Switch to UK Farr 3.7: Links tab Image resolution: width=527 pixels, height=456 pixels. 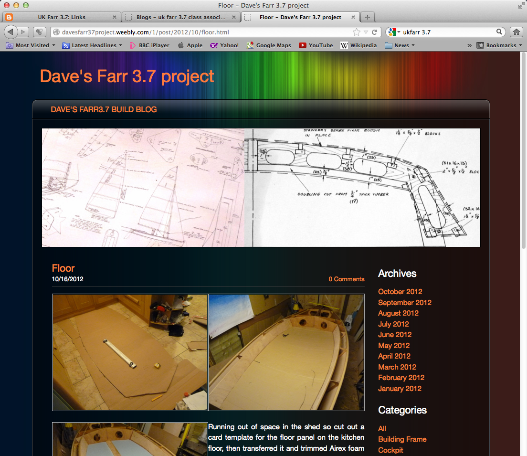pyautogui.click(x=61, y=17)
